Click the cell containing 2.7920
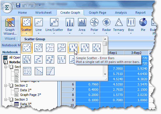The width and height of the screenshot is (161, 114). 112,90
